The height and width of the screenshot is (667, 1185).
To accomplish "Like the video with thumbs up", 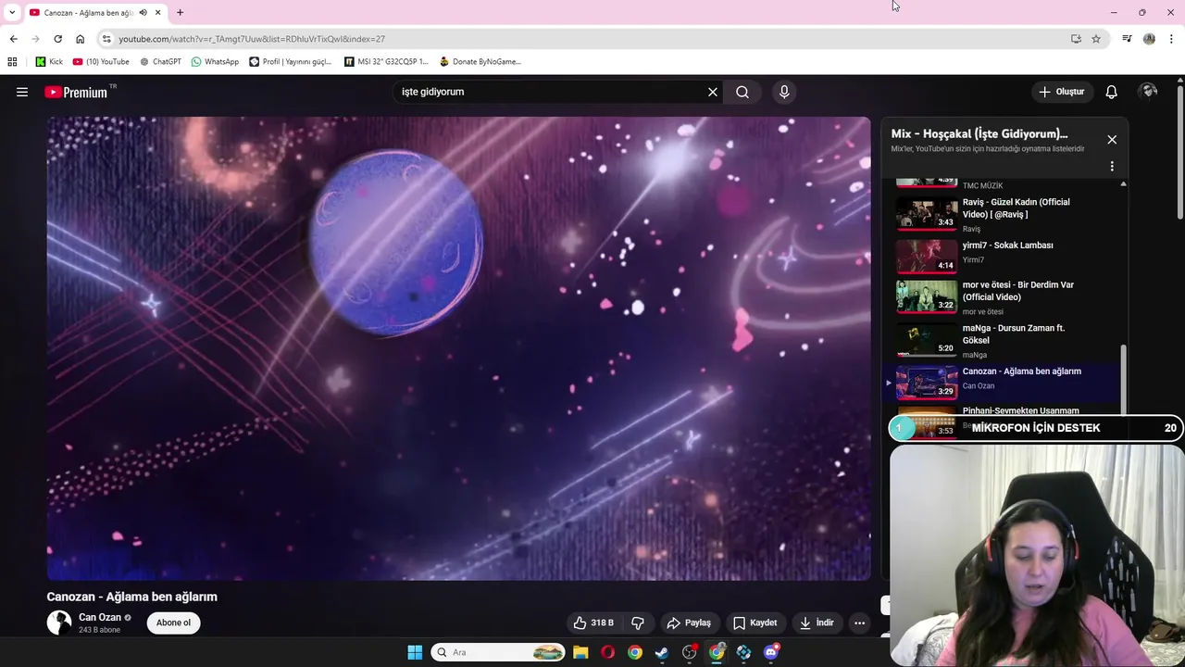I will point(592,623).
